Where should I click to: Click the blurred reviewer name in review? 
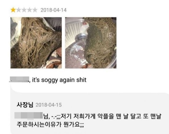[19, 79]
